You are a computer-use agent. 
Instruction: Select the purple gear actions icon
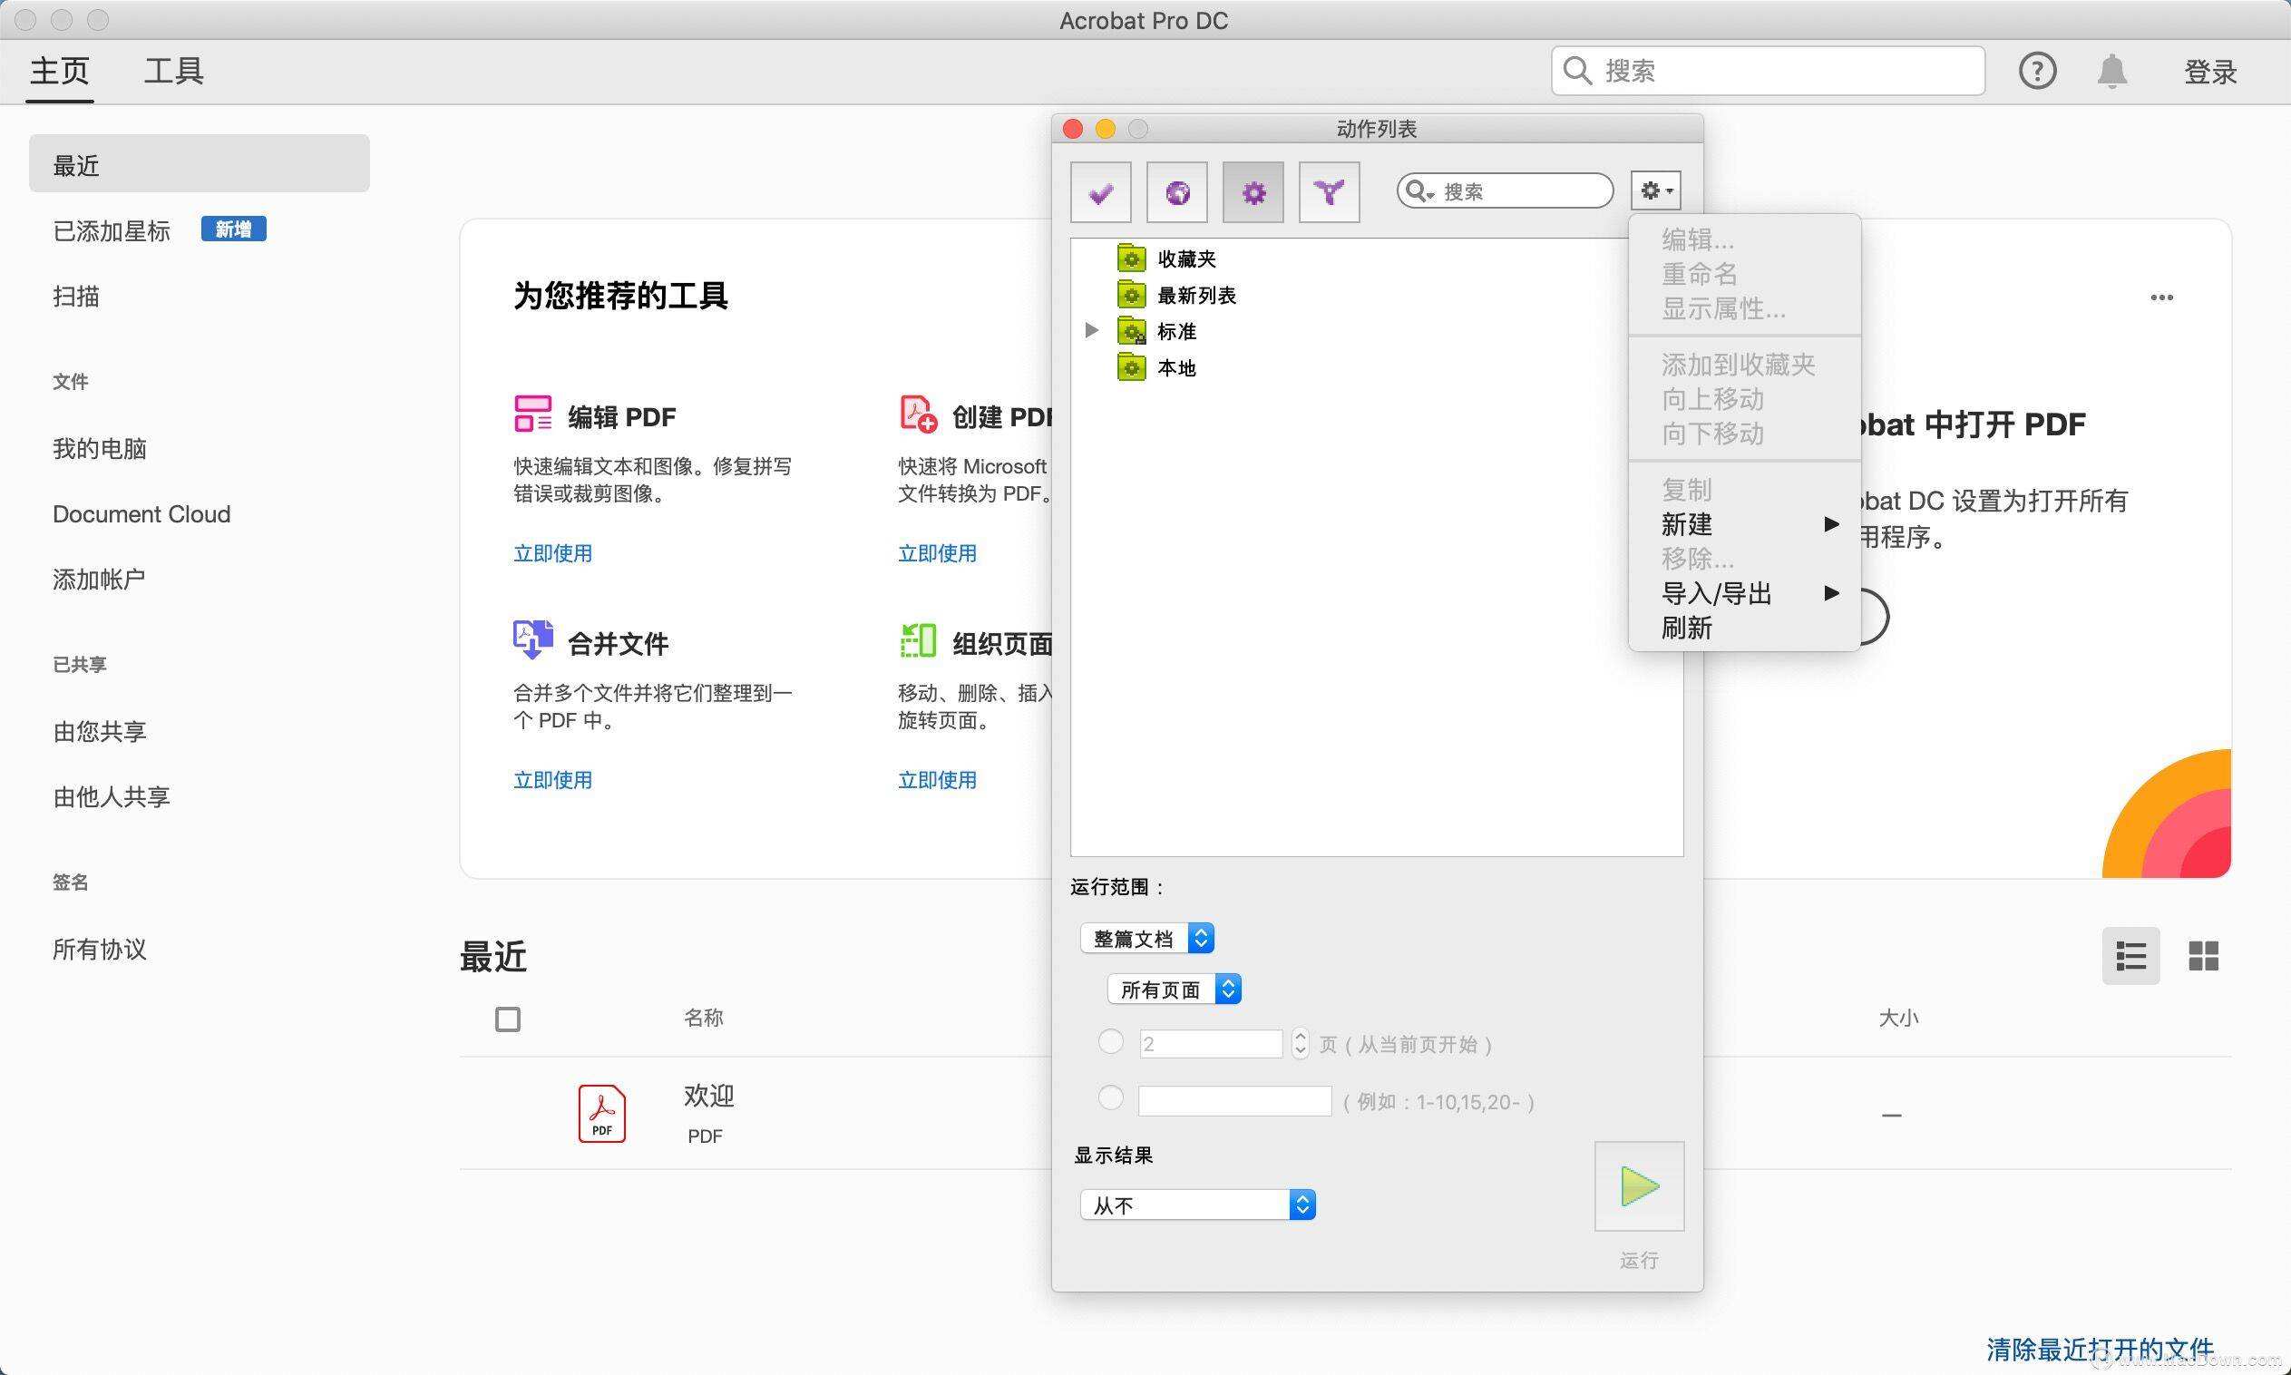[x=1253, y=192]
